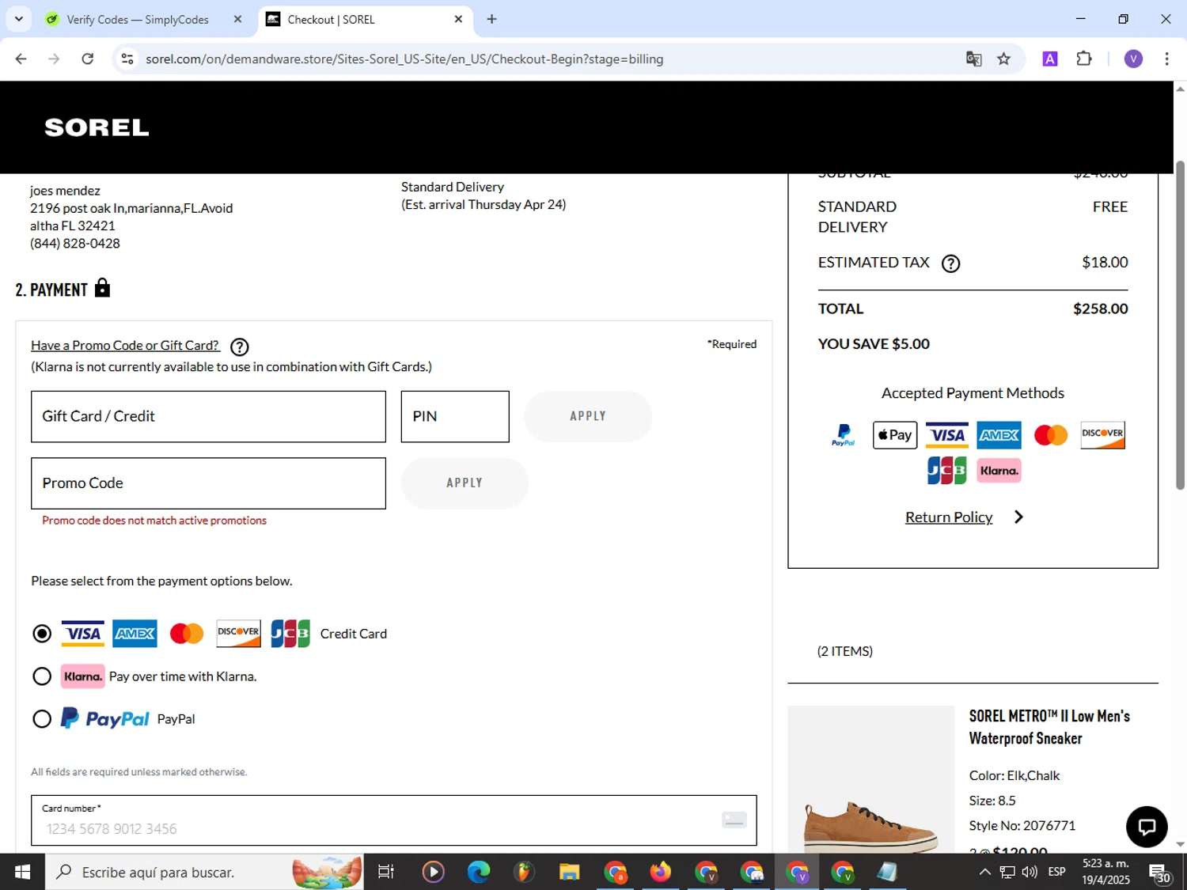The image size is (1187, 890).
Task: Switch to Verify Codes SimplyCodes tab
Action: [x=138, y=20]
